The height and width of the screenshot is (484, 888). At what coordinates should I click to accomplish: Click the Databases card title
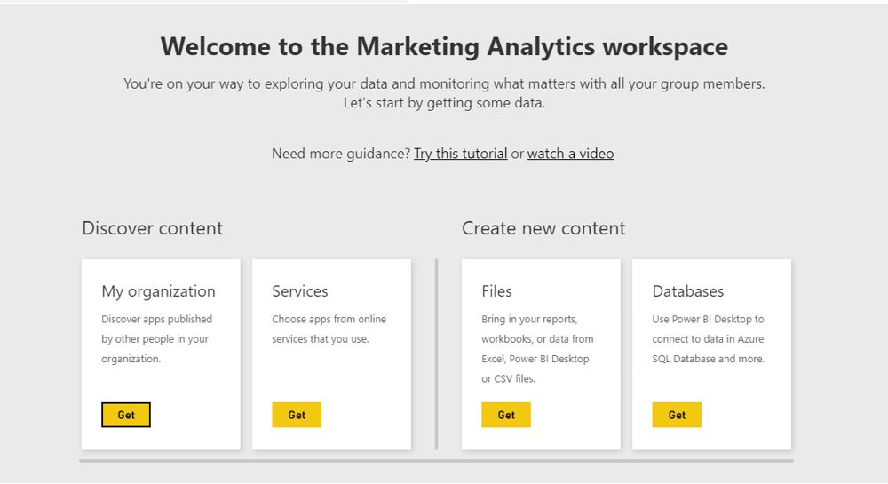point(688,291)
